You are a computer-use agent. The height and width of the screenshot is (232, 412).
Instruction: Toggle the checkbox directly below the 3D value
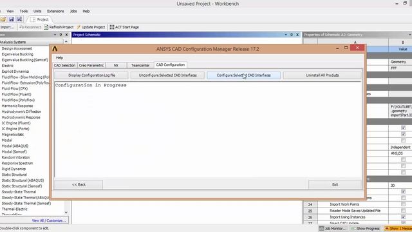403,191
